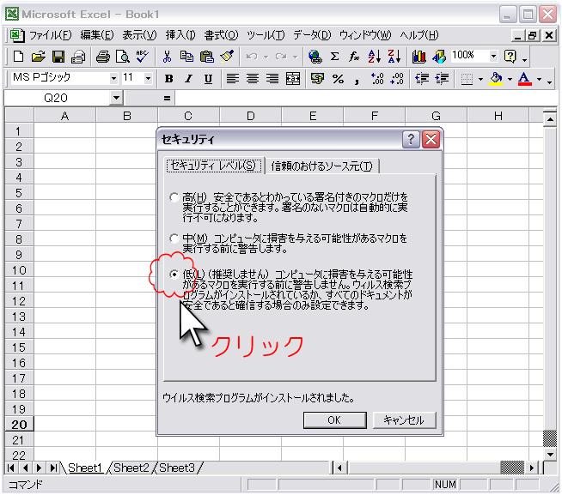Click the New workbook icon
Image resolution: width=562 pixels, height=495 pixels.
(18, 57)
